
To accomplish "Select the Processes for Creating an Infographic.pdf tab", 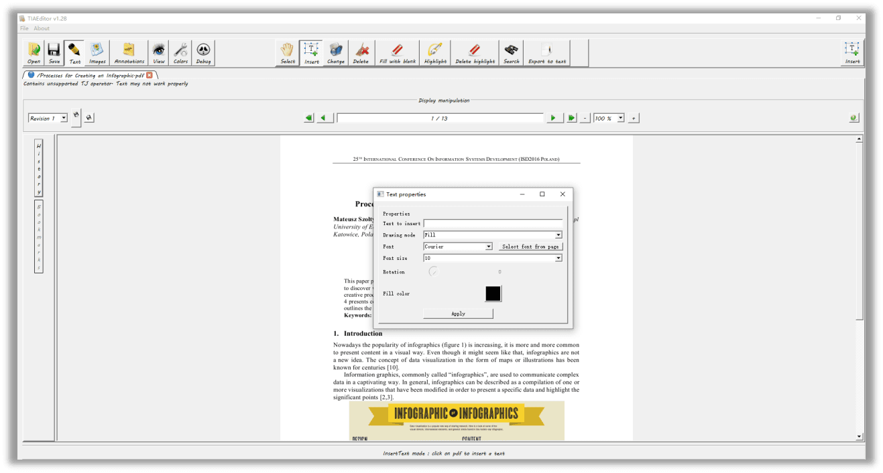I will coord(90,75).
